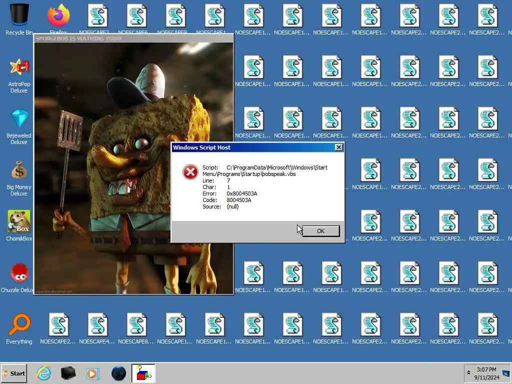Image resolution: width=512 pixels, height=384 pixels.
Task: Launch ChomikBox from the desktop
Action: pyautogui.click(x=19, y=225)
